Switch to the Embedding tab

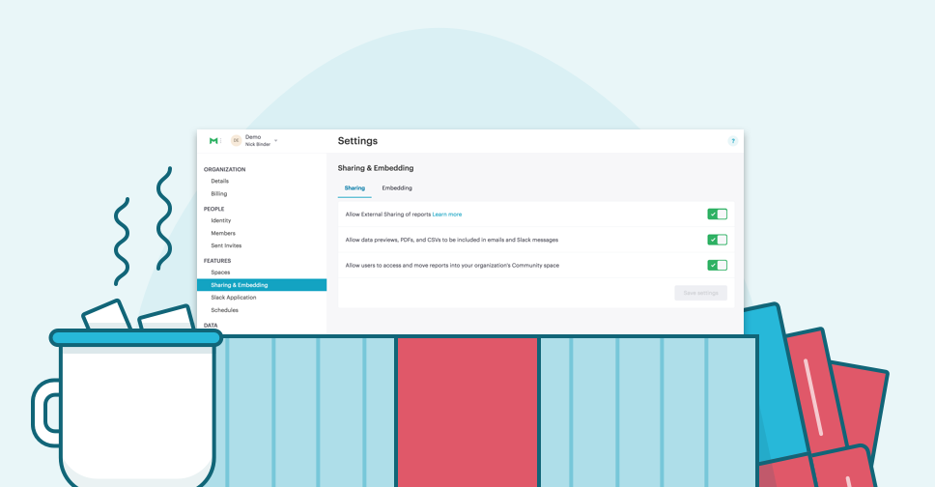397,188
